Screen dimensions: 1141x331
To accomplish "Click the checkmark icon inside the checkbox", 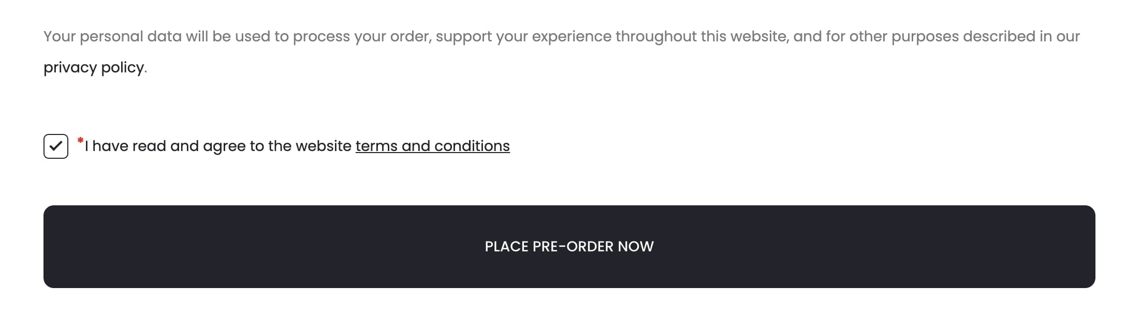I will [56, 146].
